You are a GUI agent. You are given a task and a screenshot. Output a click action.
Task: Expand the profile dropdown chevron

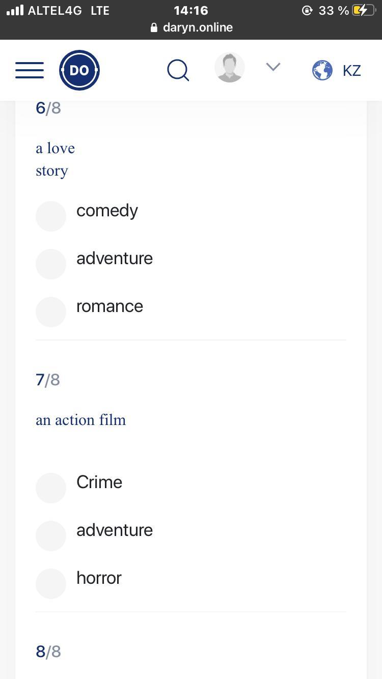[274, 67]
